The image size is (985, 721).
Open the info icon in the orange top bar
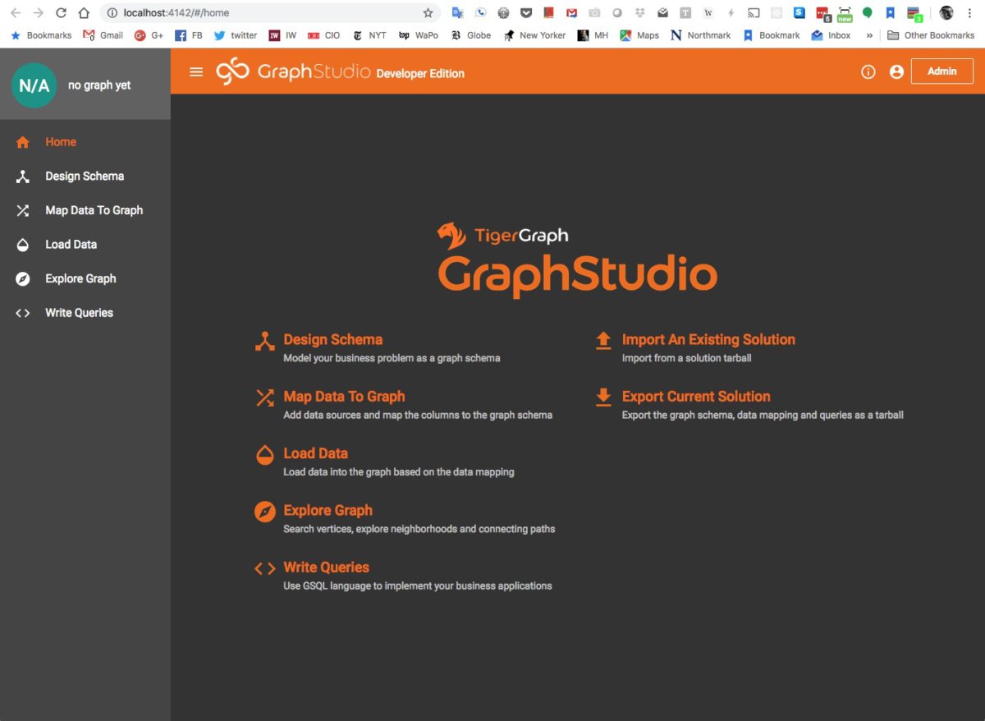868,71
